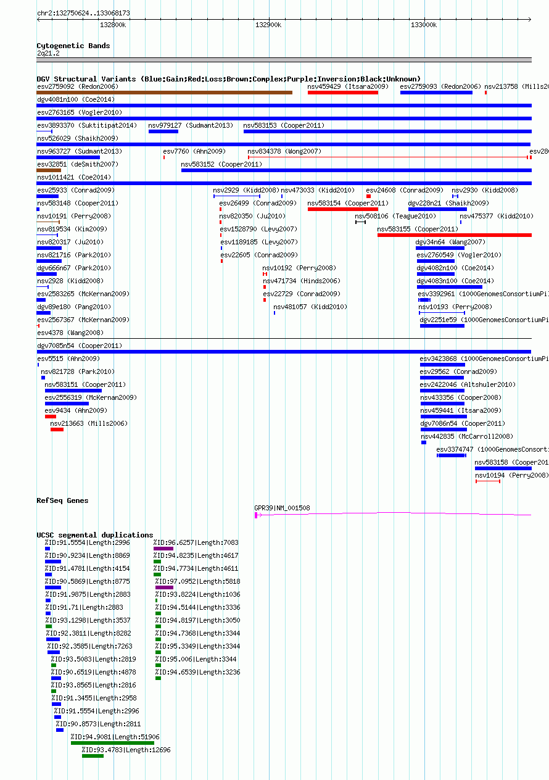Click nsv583151 (Cooper2011) label

pos(85,384)
